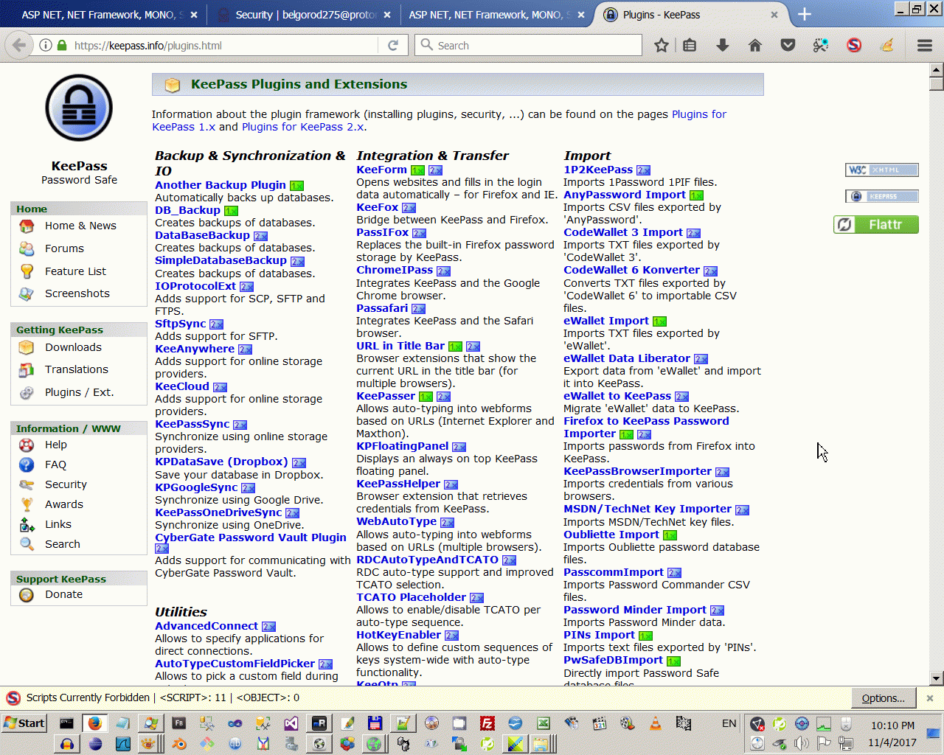Open the Security link in the sidebar
The height and width of the screenshot is (755, 944).
pyautogui.click(x=66, y=484)
